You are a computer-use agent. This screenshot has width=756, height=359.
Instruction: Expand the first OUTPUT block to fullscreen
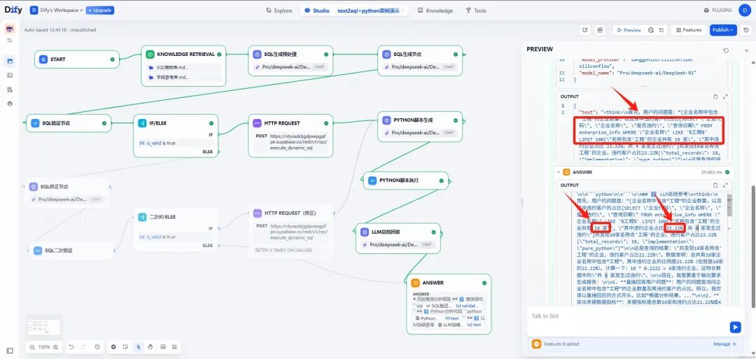click(725, 97)
